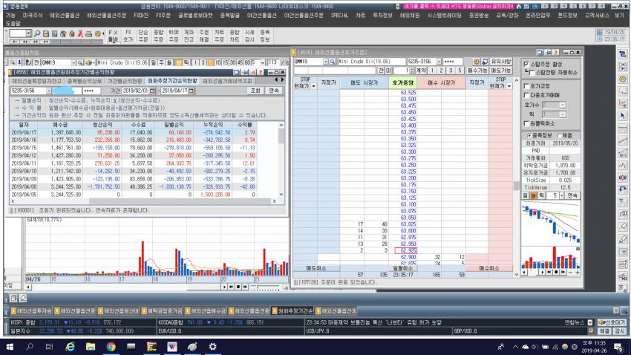Click the calendar icon beside end date 2019/04/17
631x355 pixels.
coord(191,91)
